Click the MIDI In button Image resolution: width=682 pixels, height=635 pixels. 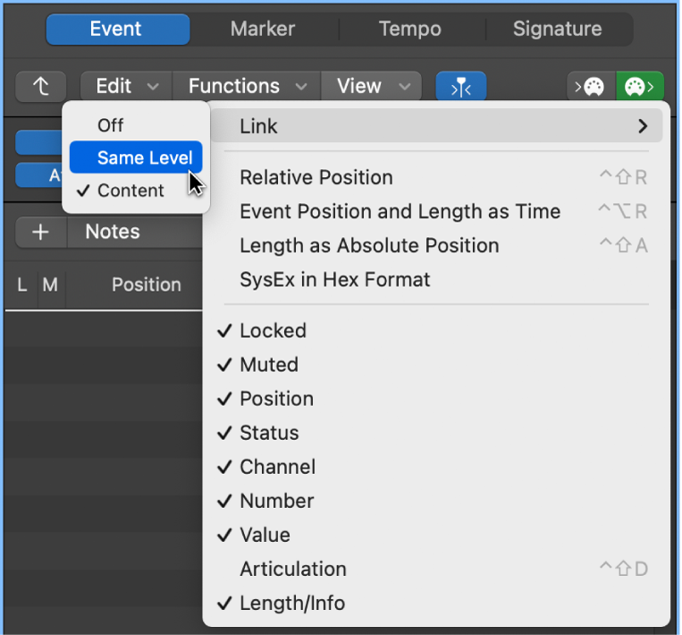[x=591, y=86]
